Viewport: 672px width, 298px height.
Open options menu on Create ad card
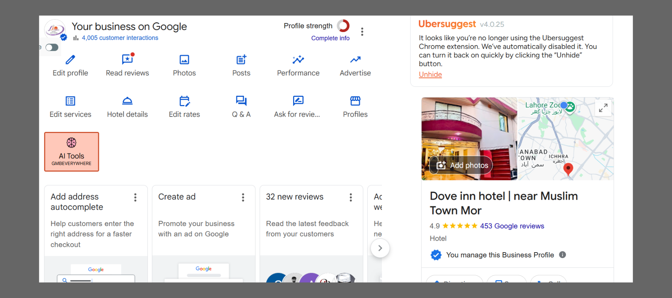[x=243, y=197]
